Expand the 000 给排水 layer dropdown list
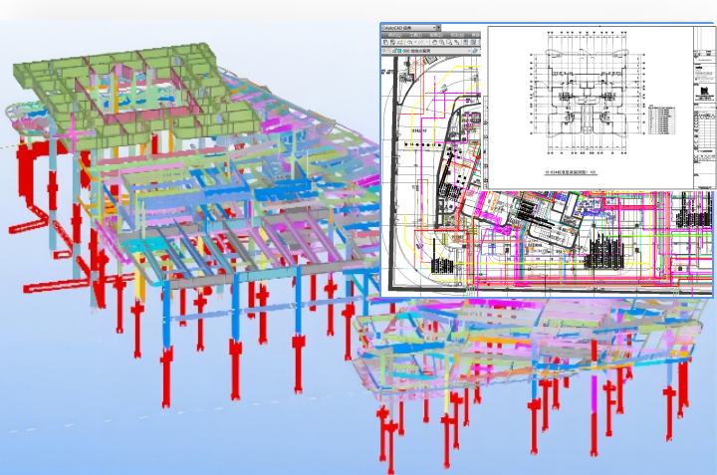Screen dimensions: 717x475 (x=469, y=51)
